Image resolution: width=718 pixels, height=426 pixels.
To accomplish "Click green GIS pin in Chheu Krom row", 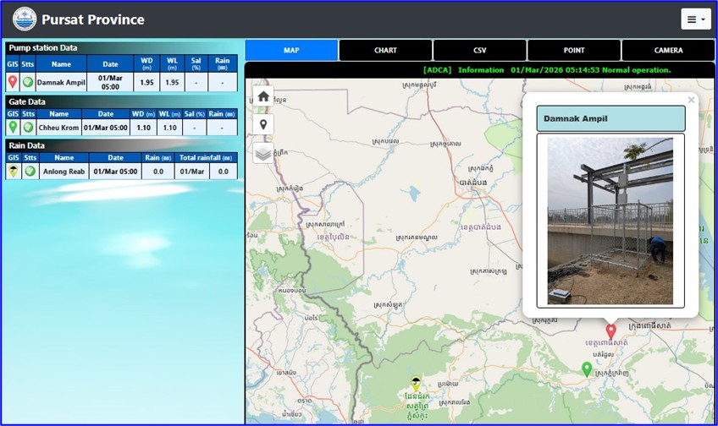I will 13,127.
